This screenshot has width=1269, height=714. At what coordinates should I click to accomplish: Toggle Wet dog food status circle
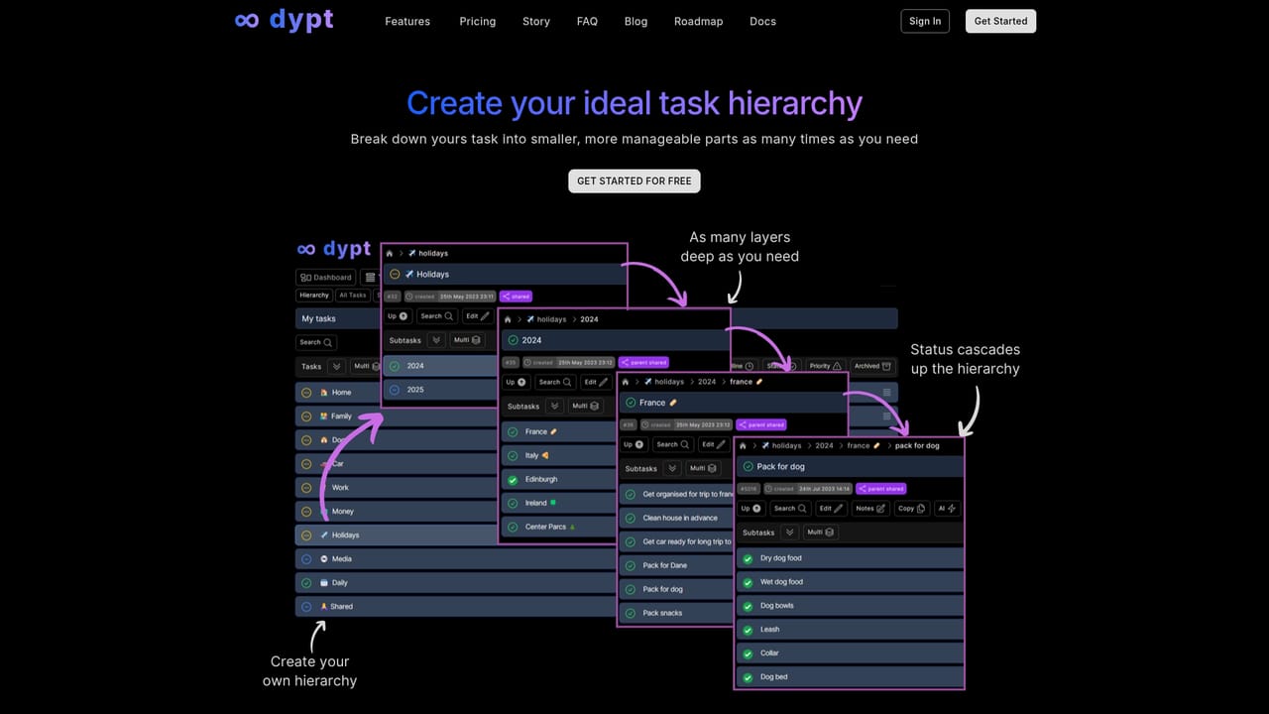point(749,582)
